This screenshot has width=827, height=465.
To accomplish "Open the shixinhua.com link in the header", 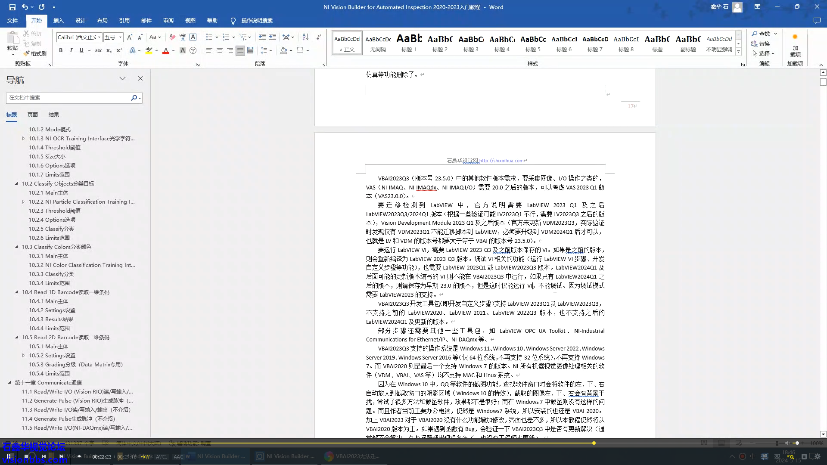I will pyautogui.click(x=501, y=161).
